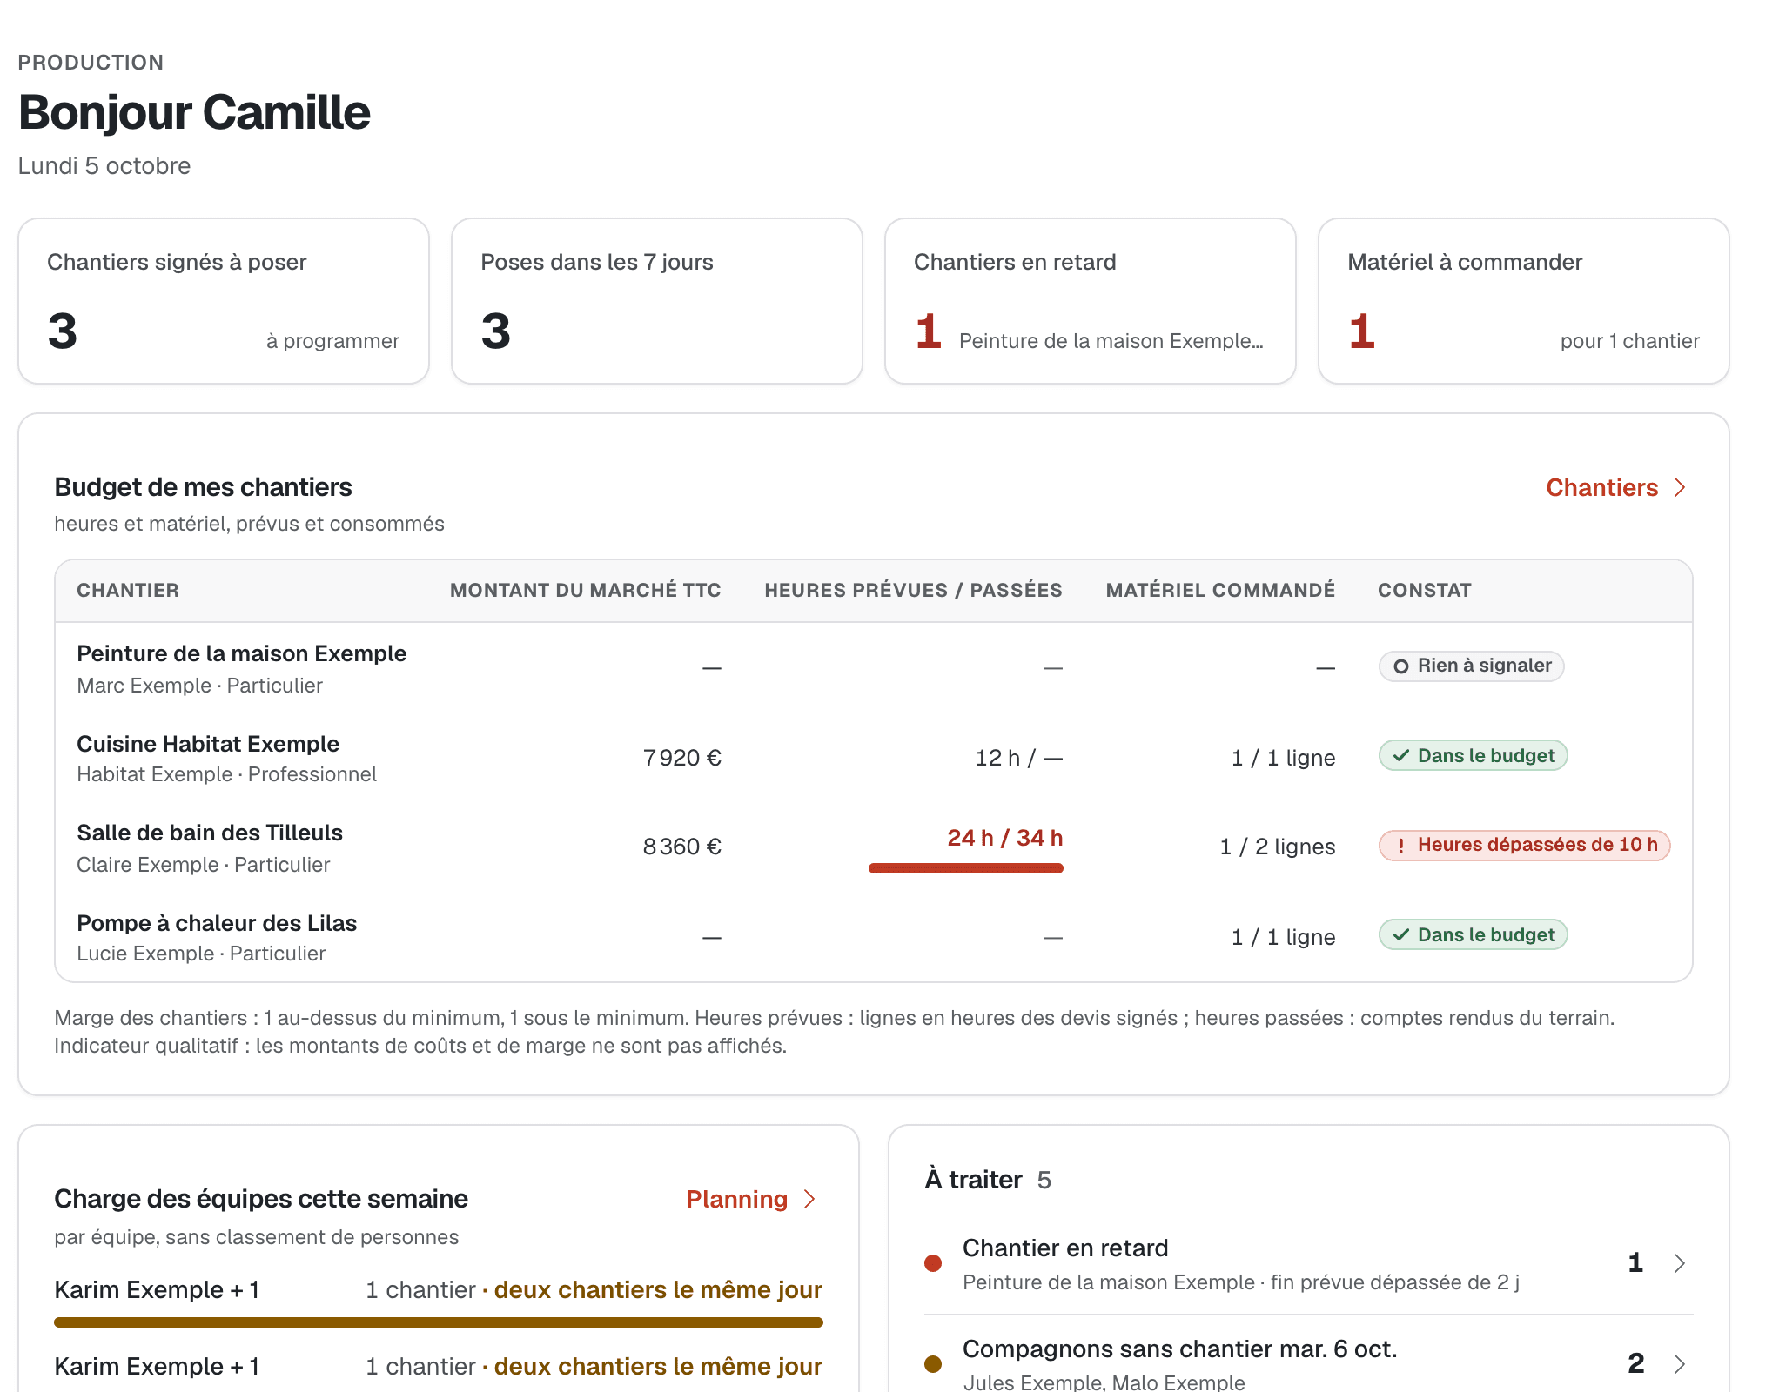Click the Rien à signaler badge
Screen dimensions: 1779x1392
(1472, 666)
